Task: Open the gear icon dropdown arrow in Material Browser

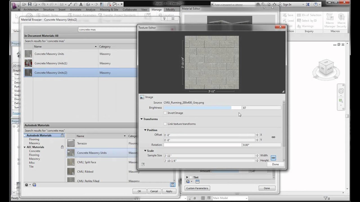Action: point(30,185)
